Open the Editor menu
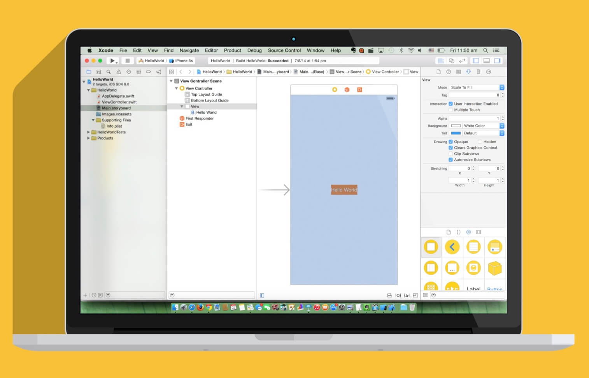This screenshot has height=378, width=589. 211,50
